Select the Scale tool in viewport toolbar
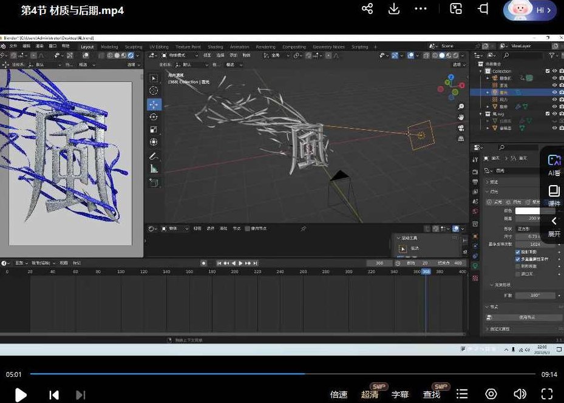Screen dimensions: 564x403 point(154,129)
